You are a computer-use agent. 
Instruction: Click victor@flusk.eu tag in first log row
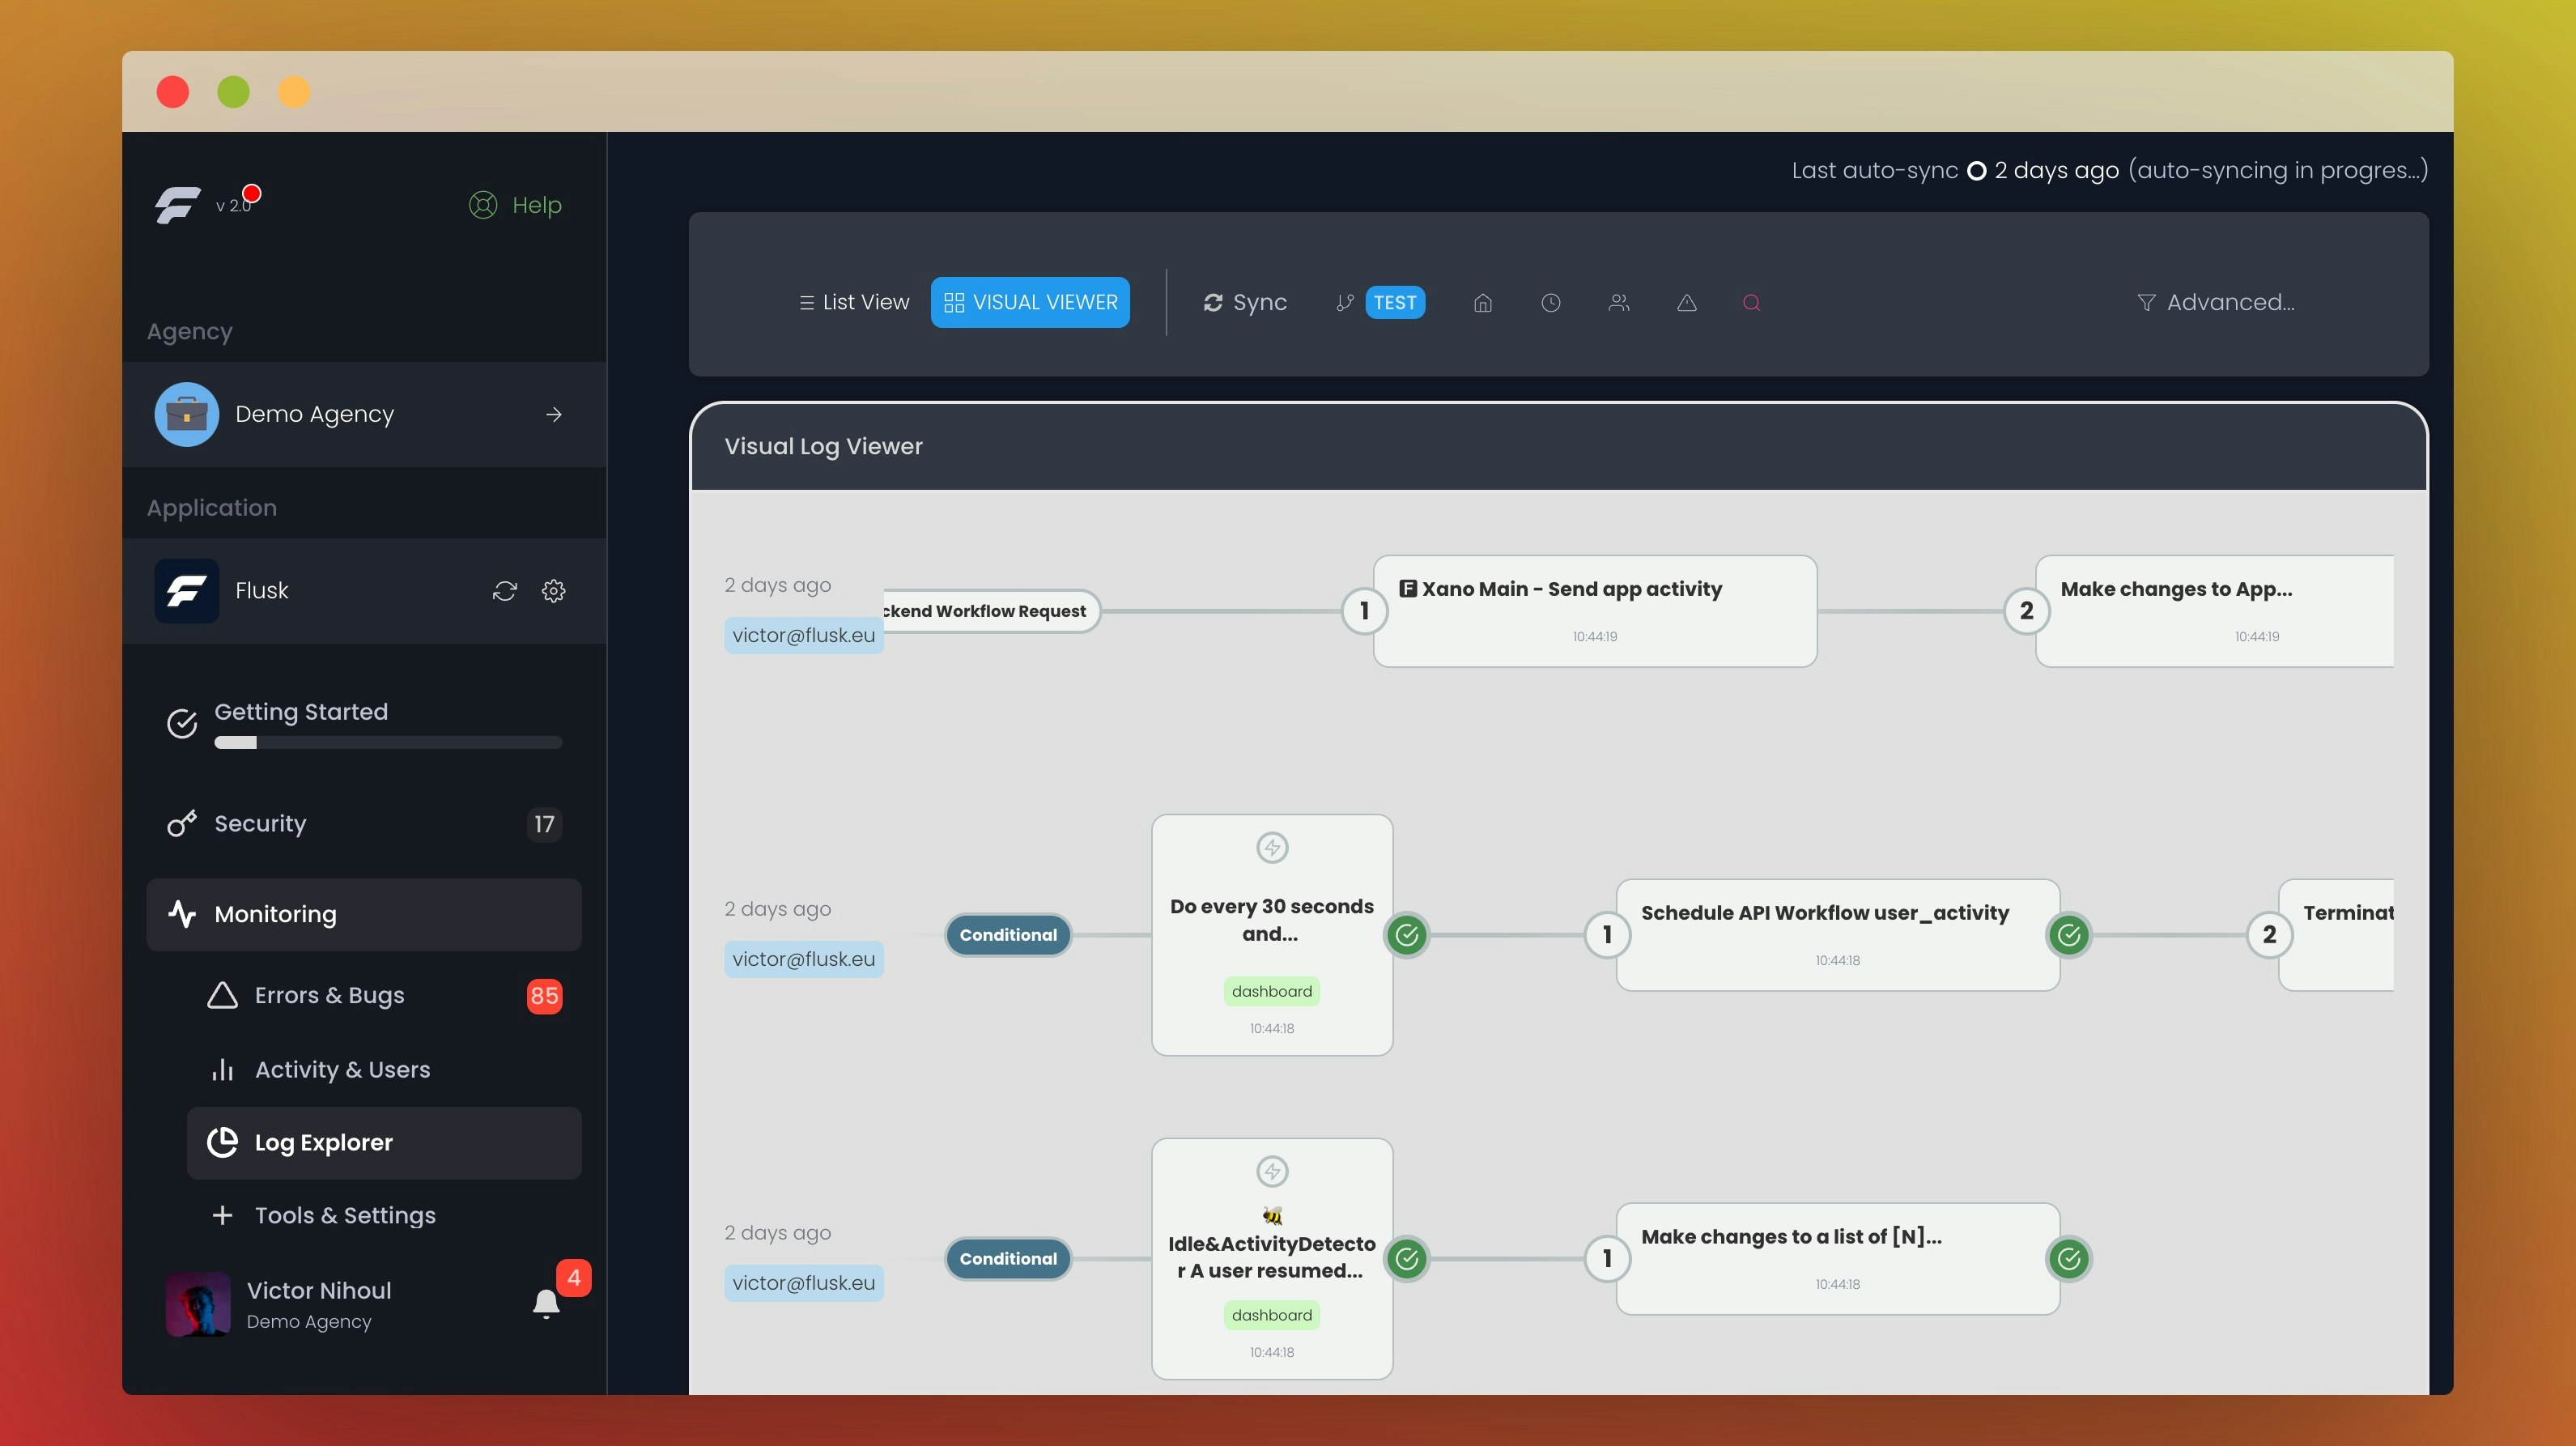click(x=803, y=635)
